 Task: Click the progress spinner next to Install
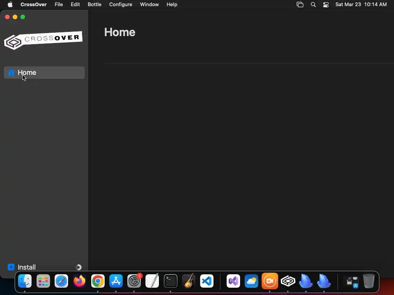(x=78, y=267)
